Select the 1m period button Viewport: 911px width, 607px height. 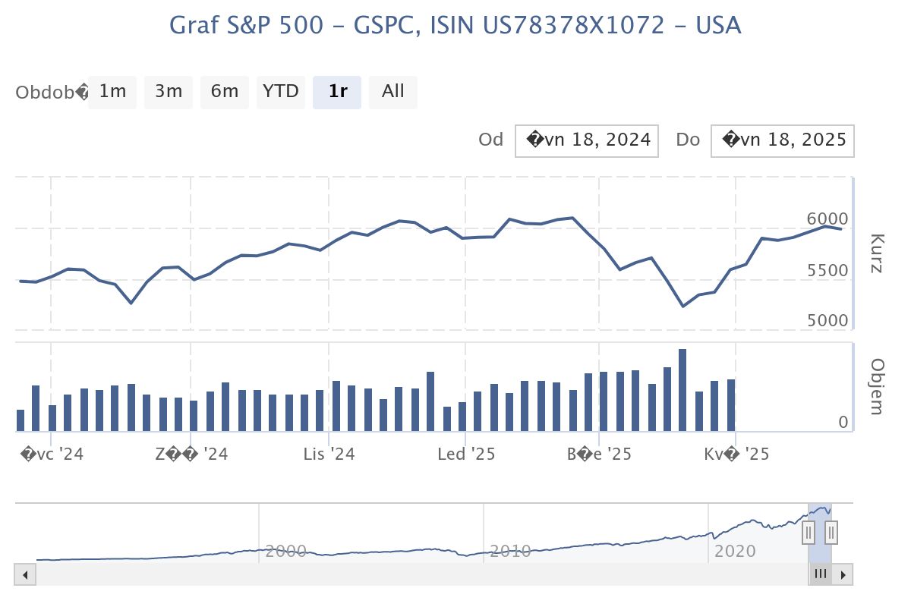pos(112,91)
